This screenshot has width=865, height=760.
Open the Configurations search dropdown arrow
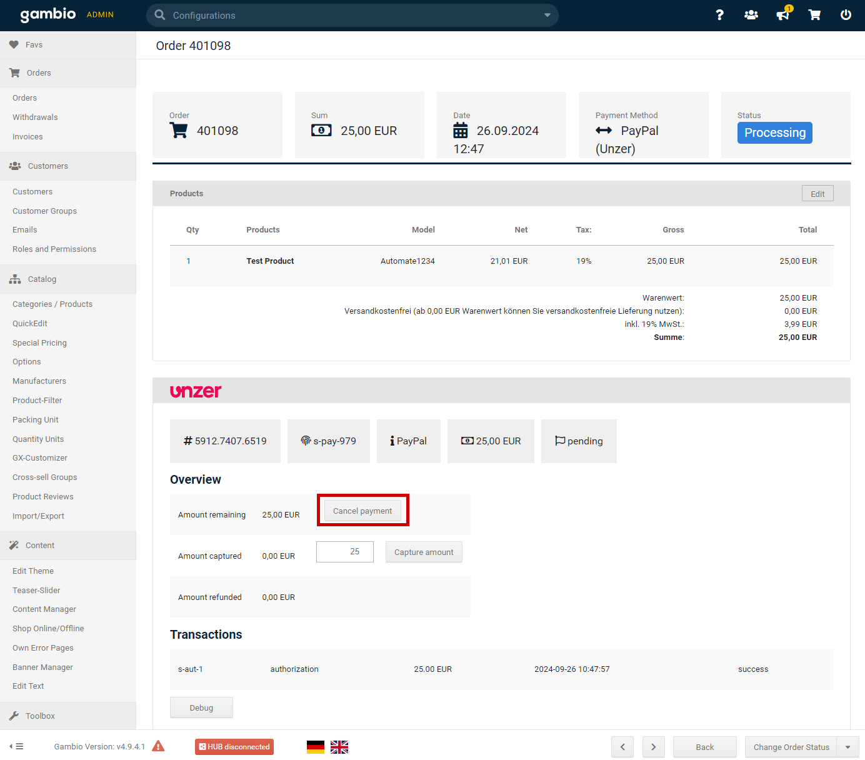(x=547, y=15)
